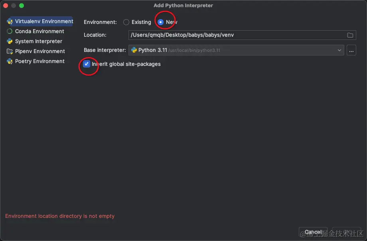Click the ellipsis button beside Base interpreter
Image resolution: width=367 pixels, height=241 pixels.
pyautogui.click(x=351, y=50)
